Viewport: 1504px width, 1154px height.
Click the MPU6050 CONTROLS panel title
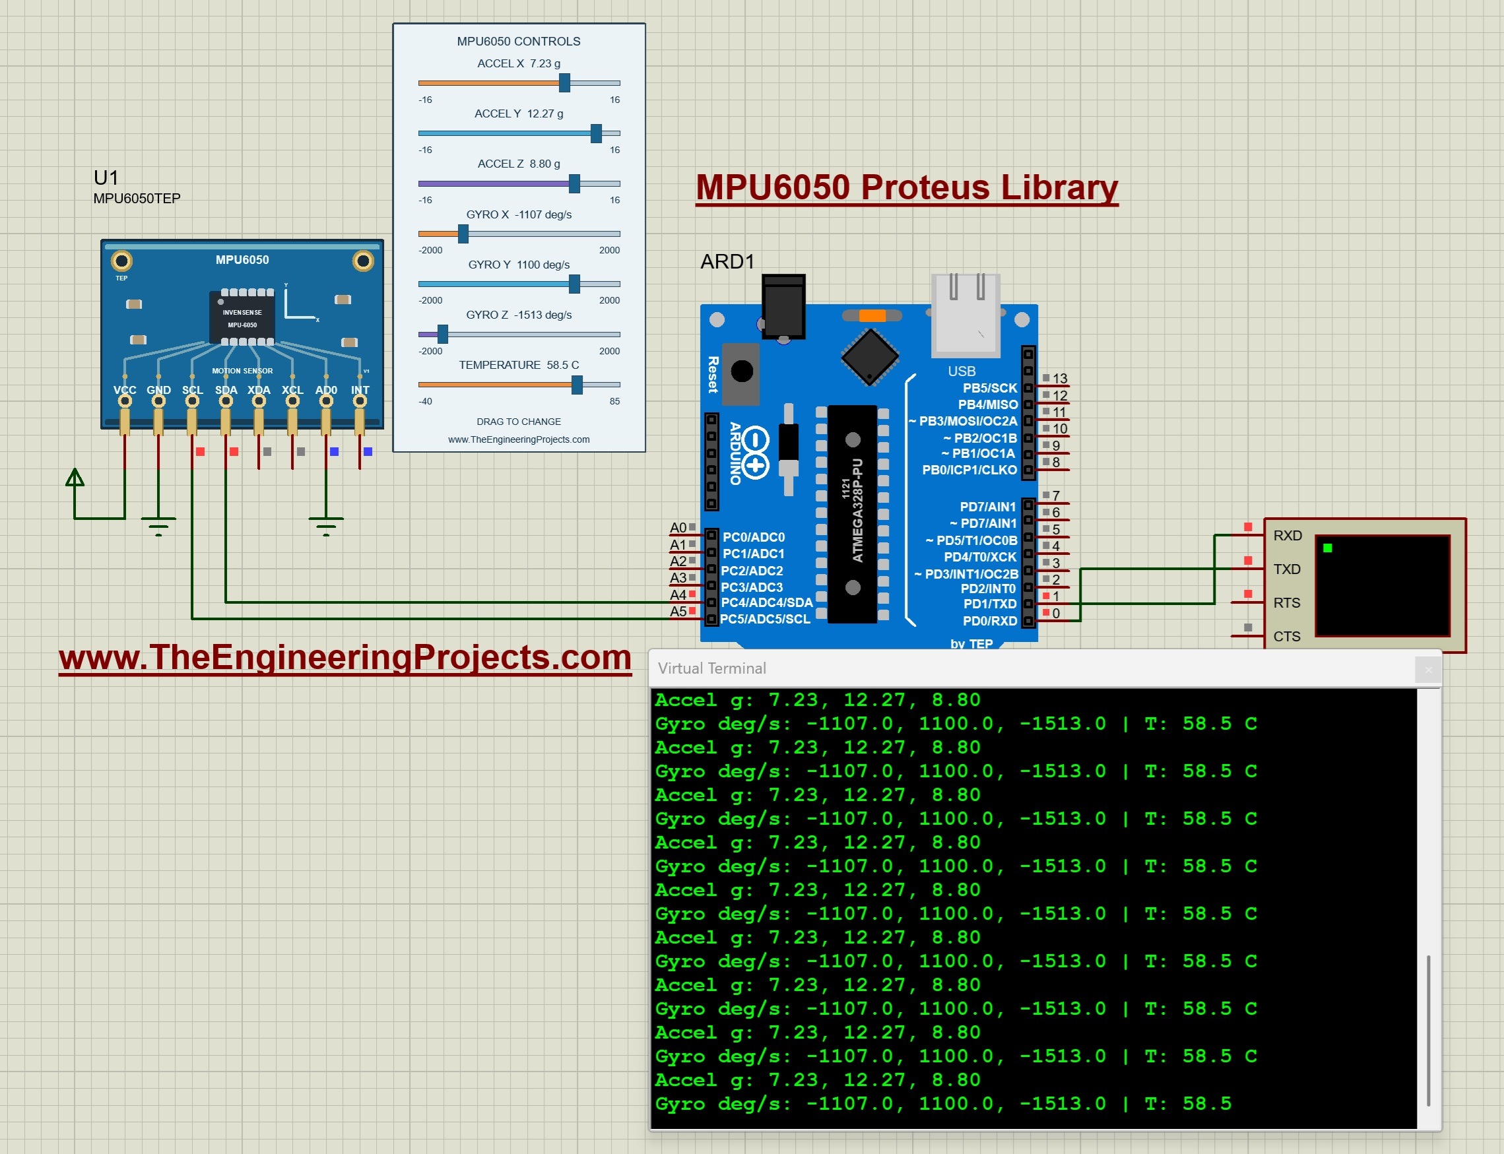[519, 41]
